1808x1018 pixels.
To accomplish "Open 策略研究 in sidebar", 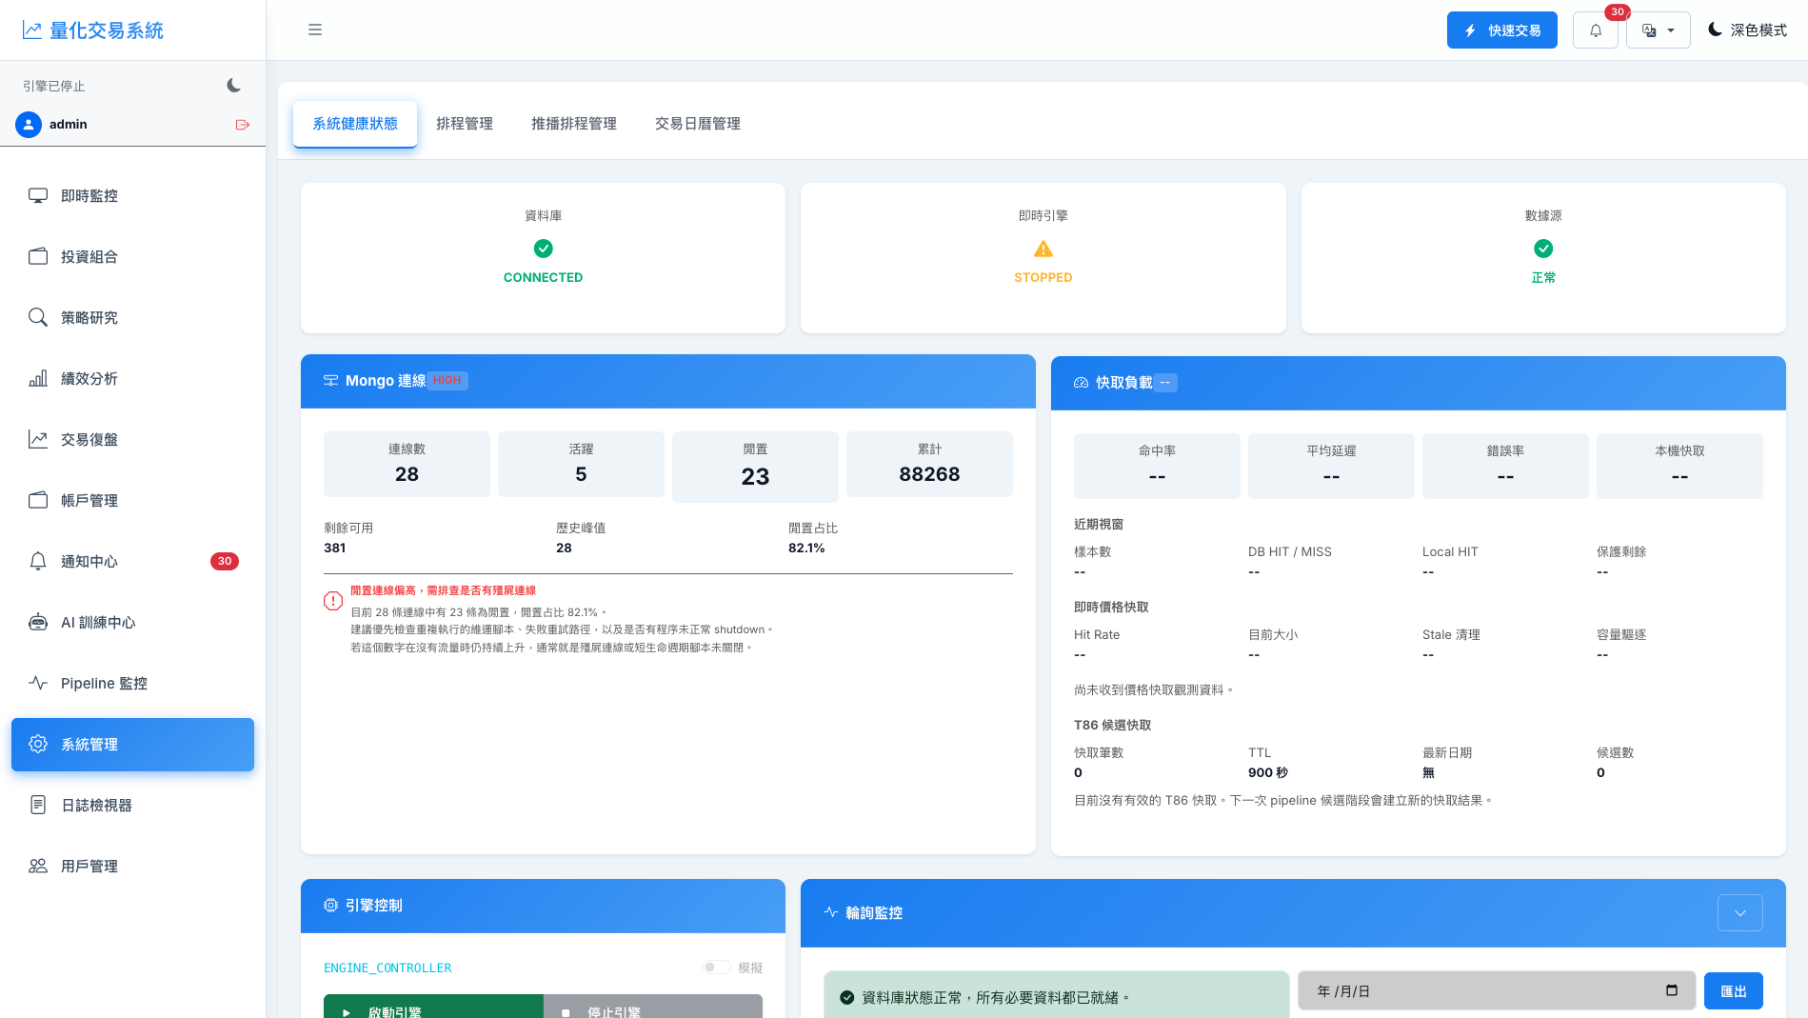I will click(x=132, y=318).
